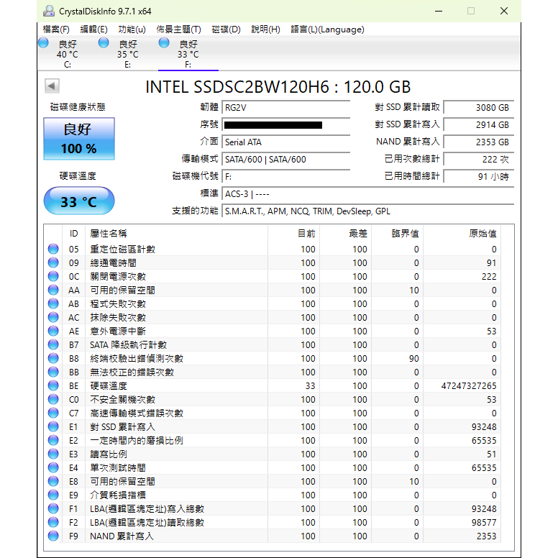Click raw value 98577 in row F2
Image resolution: width=558 pixels, height=558 pixels.
click(484, 523)
